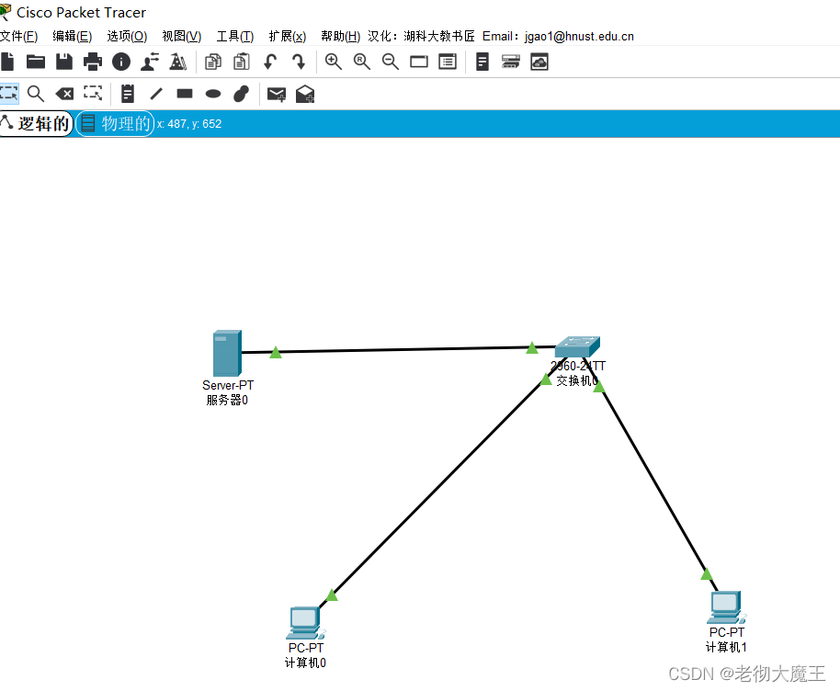Show the network device list icon
This screenshot has height=691, width=840.
coord(511,62)
